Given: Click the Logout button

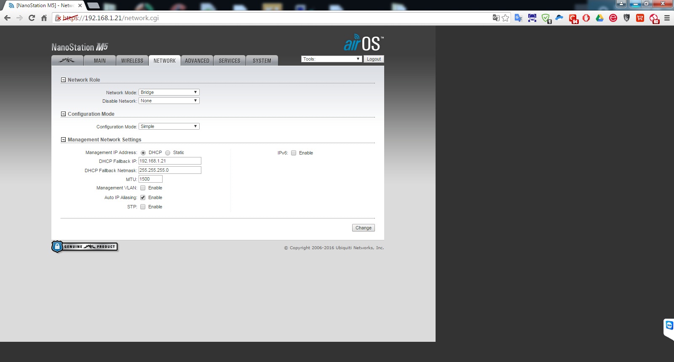Looking at the screenshot, I should click(374, 59).
